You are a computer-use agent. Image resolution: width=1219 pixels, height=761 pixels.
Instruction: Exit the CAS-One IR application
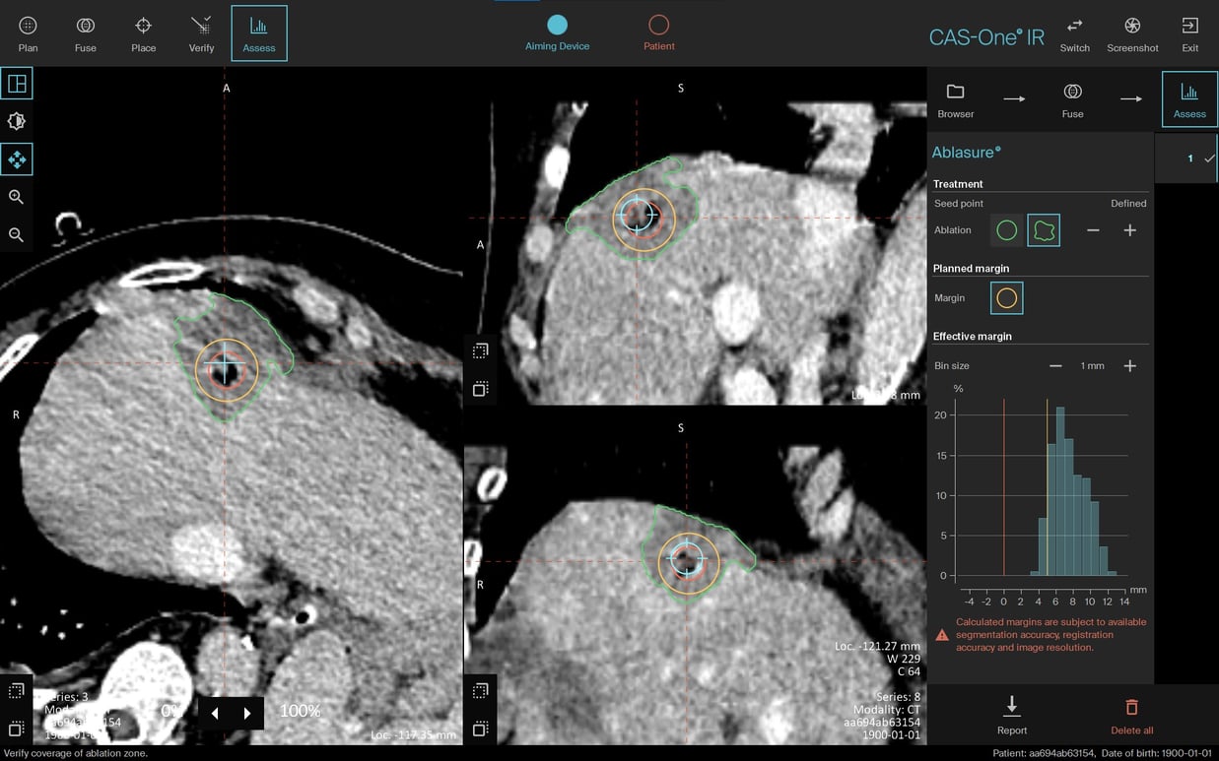click(x=1190, y=33)
